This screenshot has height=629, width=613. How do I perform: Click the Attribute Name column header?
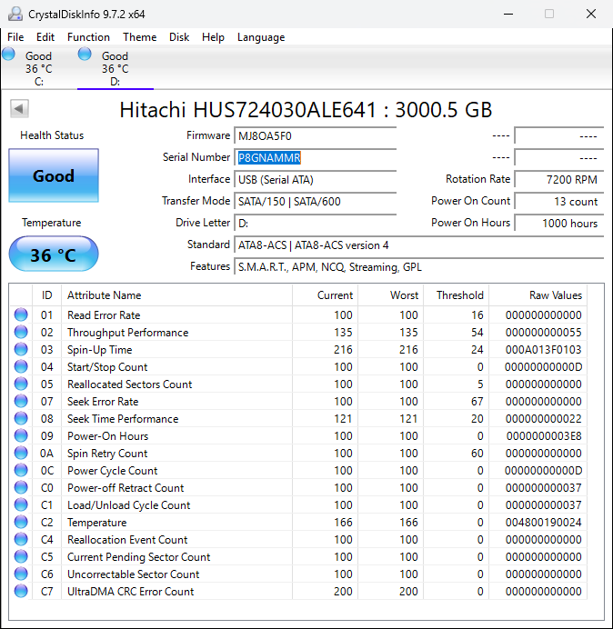177,295
